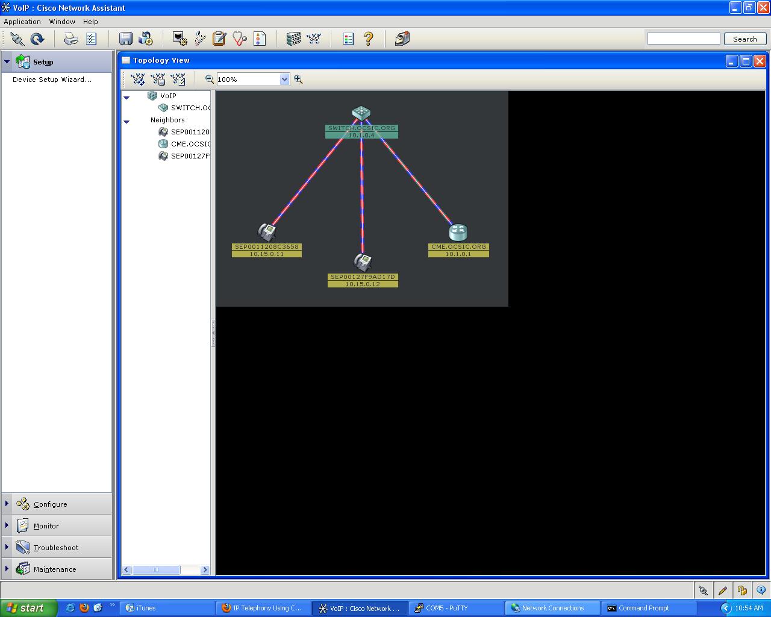Open the Legend icon in toolbar
Screen dimensions: 771x617
tap(348, 39)
